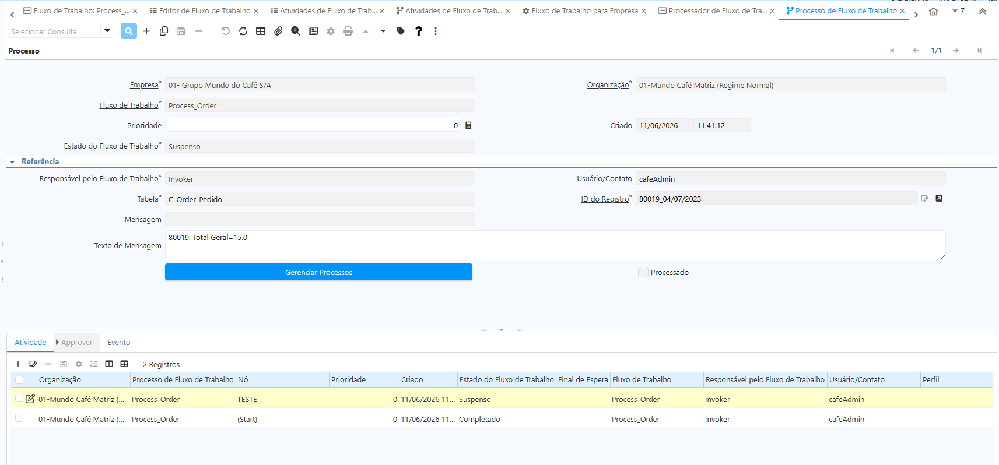
Task: Click Zoom Across icon in toolbar
Action: click(x=296, y=31)
